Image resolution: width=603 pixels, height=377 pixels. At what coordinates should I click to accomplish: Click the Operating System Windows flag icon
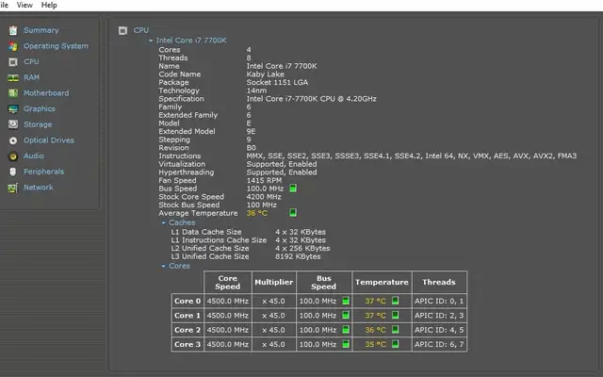tap(13, 46)
